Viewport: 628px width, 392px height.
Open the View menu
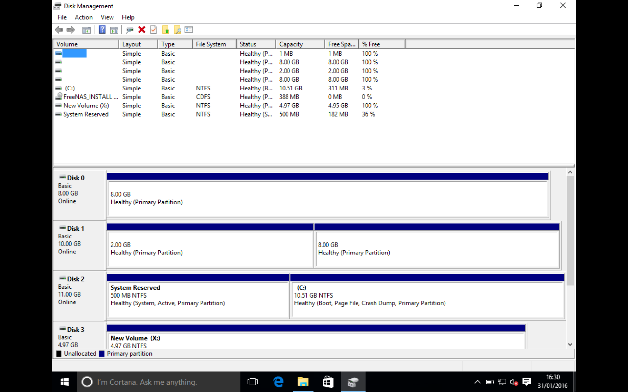(x=107, y=17)
